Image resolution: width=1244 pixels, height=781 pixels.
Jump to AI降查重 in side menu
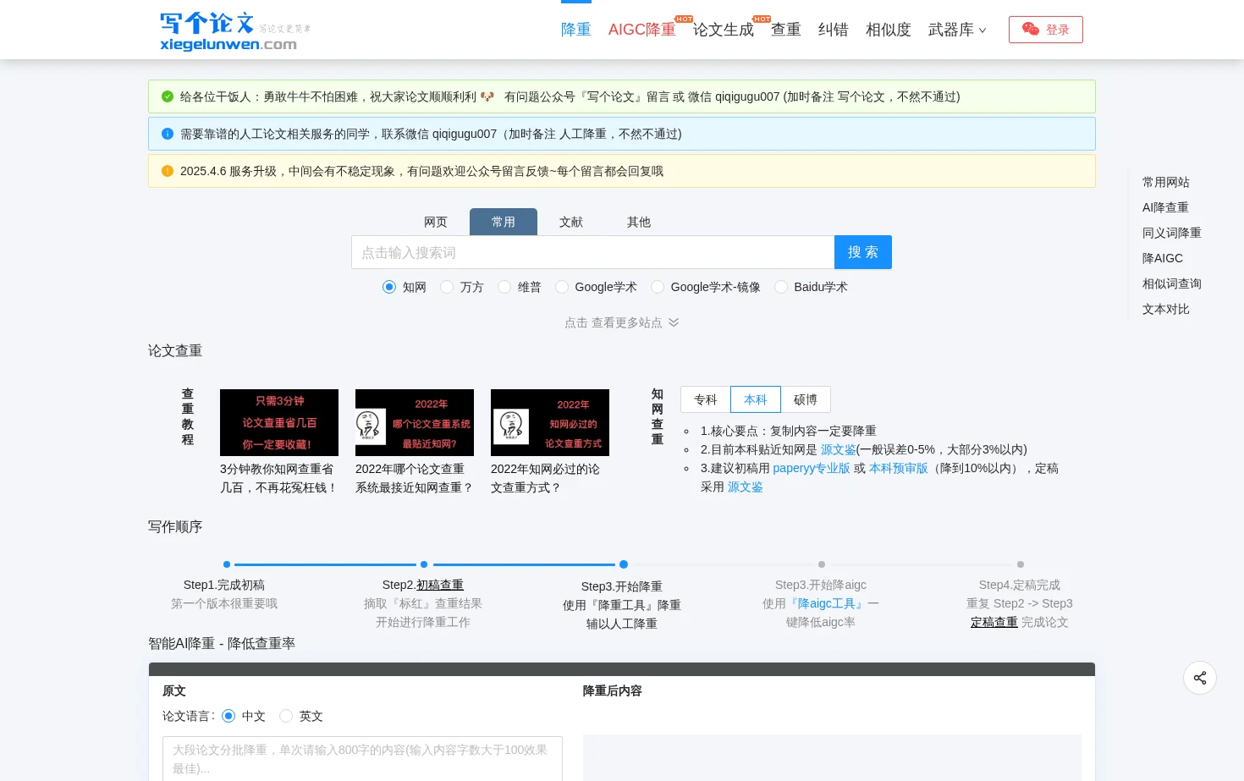(1165, 207)
